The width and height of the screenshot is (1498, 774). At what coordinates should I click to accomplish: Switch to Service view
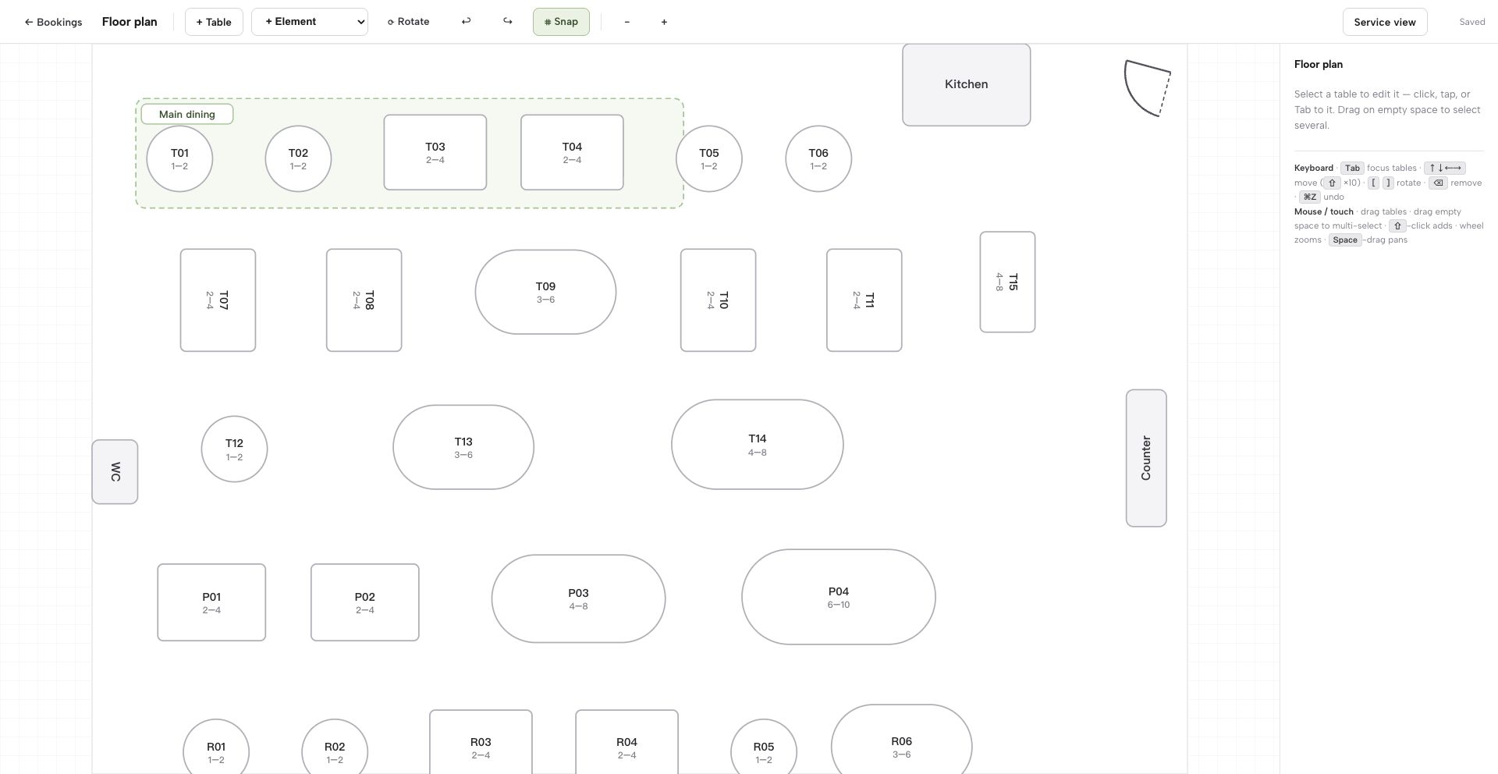pyautogui.click(x=1385, y=22)
